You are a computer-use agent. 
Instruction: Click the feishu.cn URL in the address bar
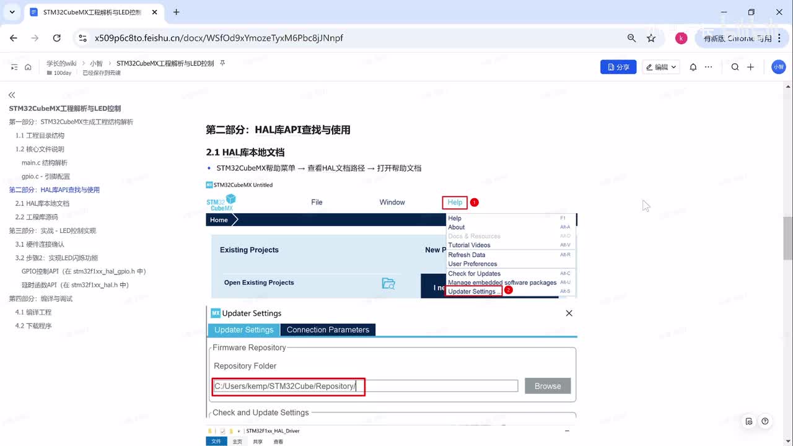click(219, 38)
